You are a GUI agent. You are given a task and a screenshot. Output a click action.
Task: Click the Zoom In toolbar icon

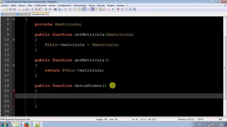pos(65,10)
